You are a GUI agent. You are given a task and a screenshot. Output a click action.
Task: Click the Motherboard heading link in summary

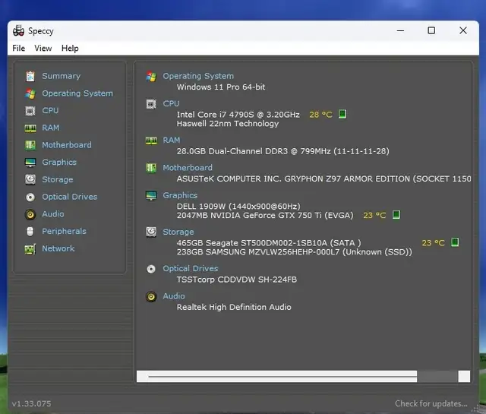click(x=188, y=168)
